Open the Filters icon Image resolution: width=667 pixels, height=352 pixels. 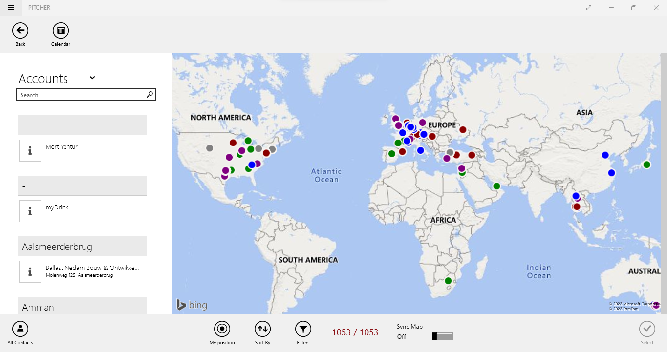tap(303, 329)
